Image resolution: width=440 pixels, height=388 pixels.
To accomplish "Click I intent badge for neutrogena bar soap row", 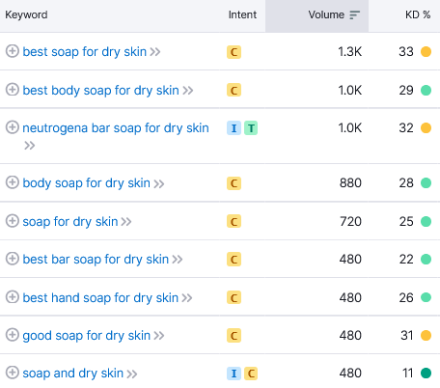I will pyautogui.click(x=234, y=128).
